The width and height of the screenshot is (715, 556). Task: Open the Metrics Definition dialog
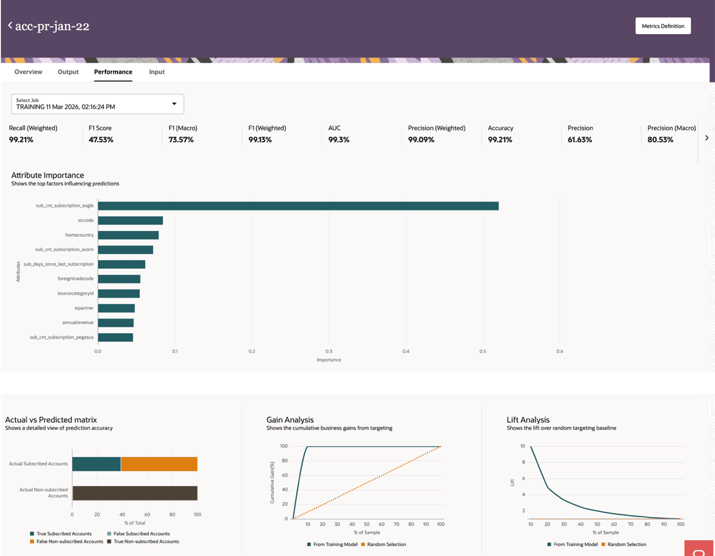tap(663, 26)
